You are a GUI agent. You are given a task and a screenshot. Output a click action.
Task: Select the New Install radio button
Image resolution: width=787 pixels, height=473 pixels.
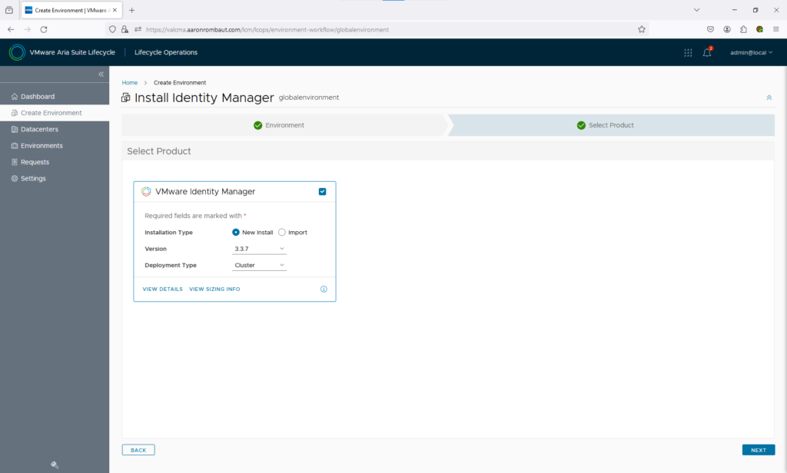coord(236,232)
